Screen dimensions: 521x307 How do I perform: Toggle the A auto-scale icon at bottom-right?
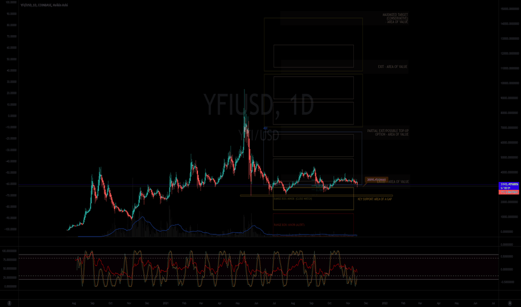tap(510, 303)
